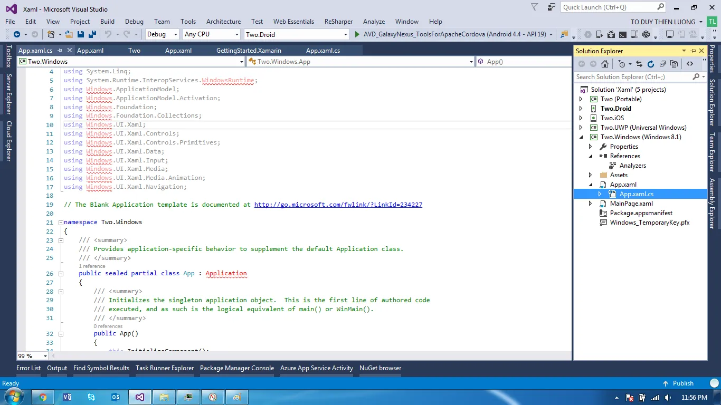This screenshot has width=721, height=405.
Task: Close the active App.xaml.cs tab
Action: 70,51
